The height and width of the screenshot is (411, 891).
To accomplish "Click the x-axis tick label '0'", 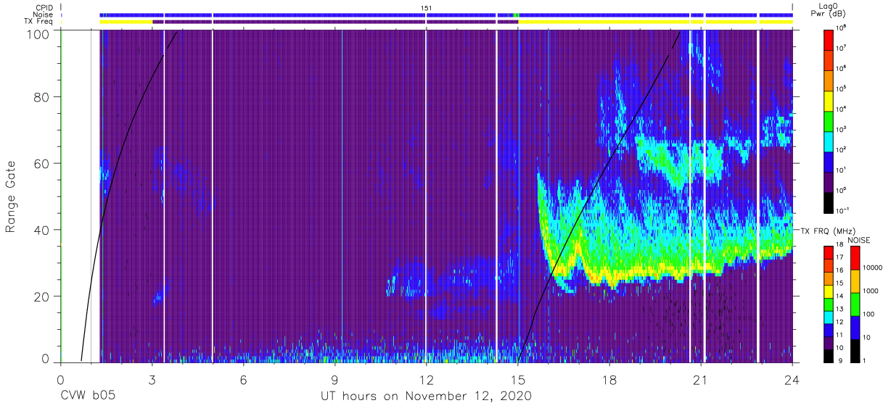I will [60, 378].
